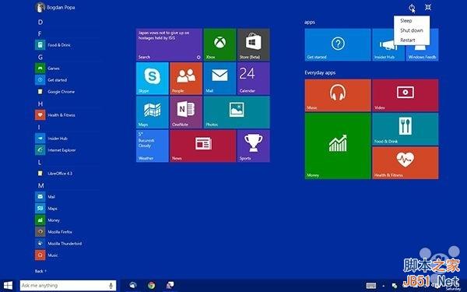Viewport: 467px width, 292px height.
Task: Open the Get started tile with question mark
Action: pyautogui.click(x=338, y=44)
